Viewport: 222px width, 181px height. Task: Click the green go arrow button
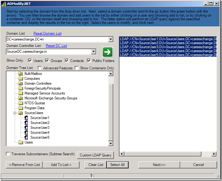(107, 52)
